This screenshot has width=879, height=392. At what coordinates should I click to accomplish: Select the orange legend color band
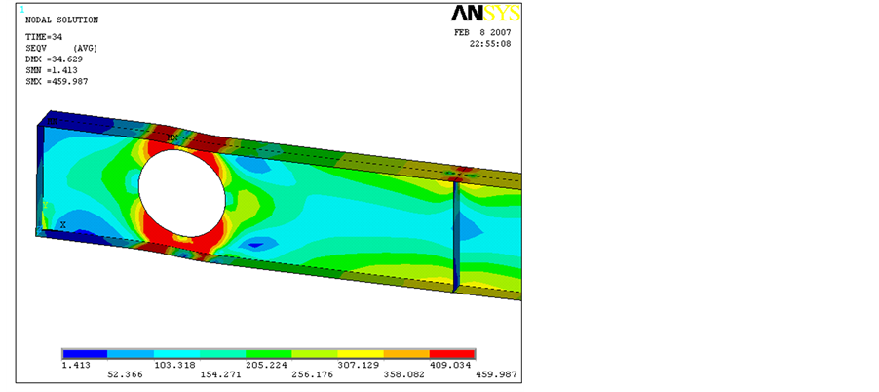(406, 353)
